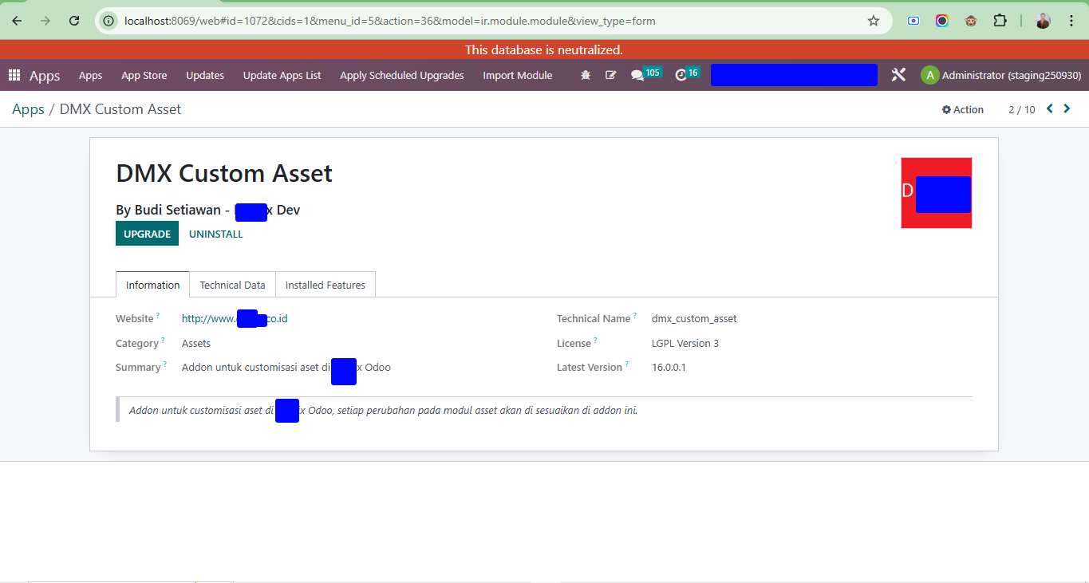This screenshot has width=1089, height=583.
Task: Switch to the Information tab
Action: 152,285
